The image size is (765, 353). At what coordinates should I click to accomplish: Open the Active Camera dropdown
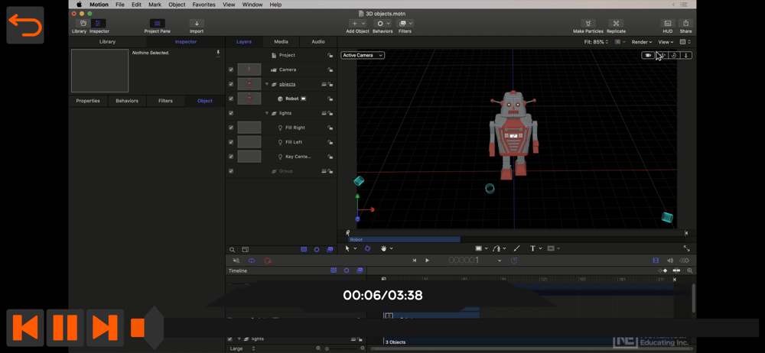click(x=363, y=55)
